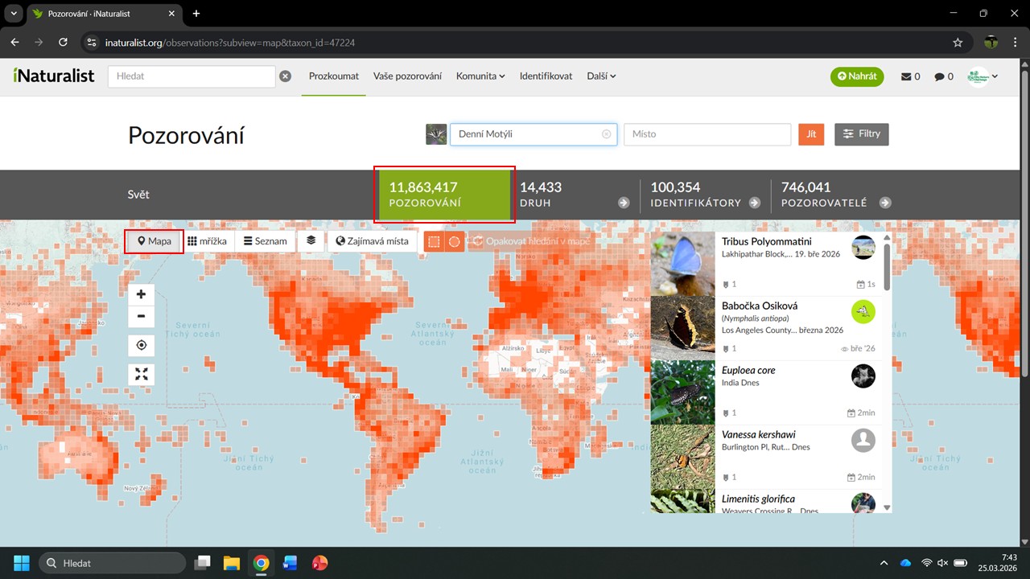Select the rectangle boundary selection tool
Viewport: 1030px width, 579px height.
click(x=434, y=241)
